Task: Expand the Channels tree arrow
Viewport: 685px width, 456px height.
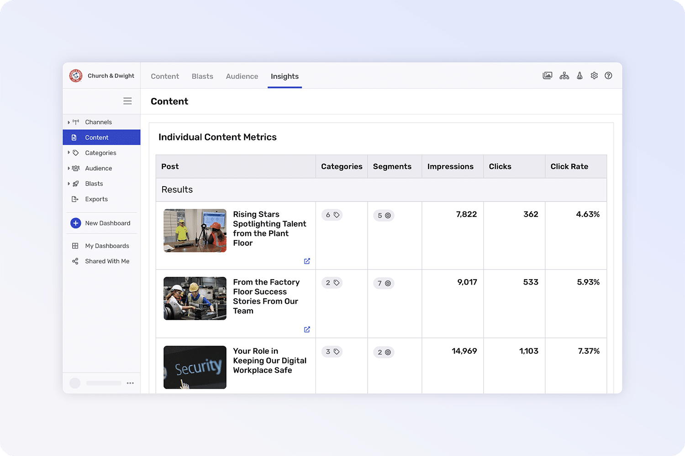Action: (68, 122)
